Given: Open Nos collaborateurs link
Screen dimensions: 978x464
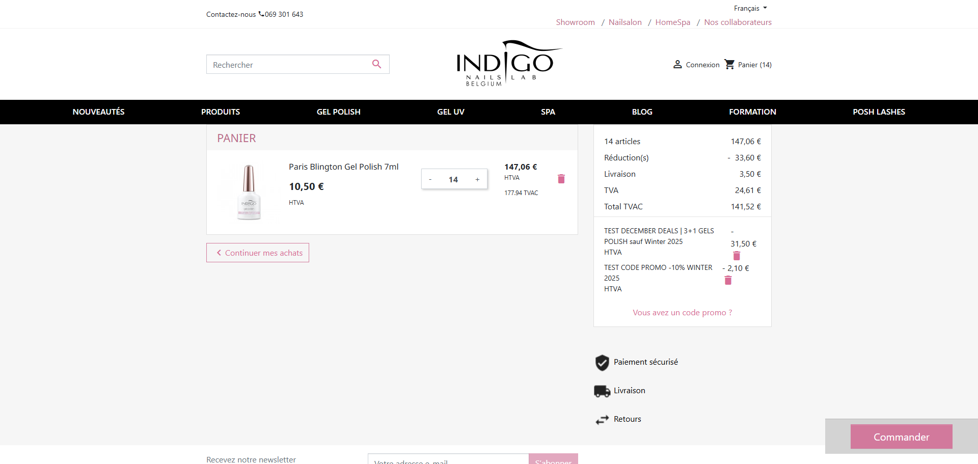Looking at the screenshot, I should [738, 22].
